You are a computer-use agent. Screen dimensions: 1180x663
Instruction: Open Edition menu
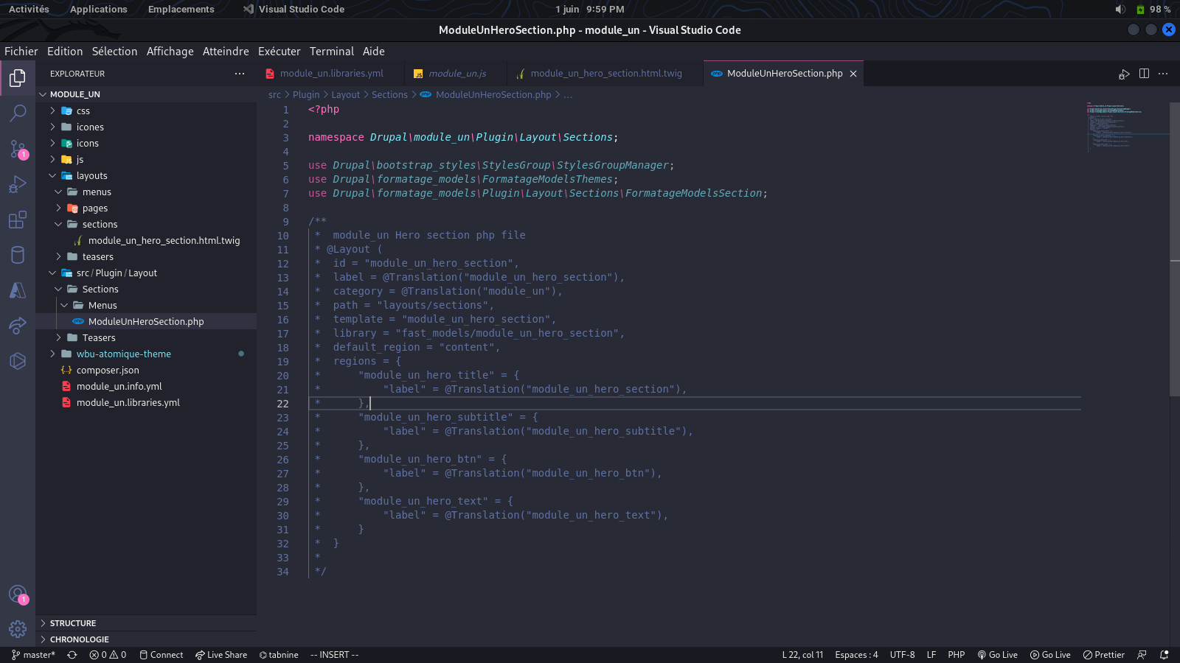65,52
